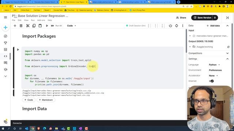This screenshot has height=131, width=234.
Task: Click the notebook title to rename
Action: [x=40, y=16]
